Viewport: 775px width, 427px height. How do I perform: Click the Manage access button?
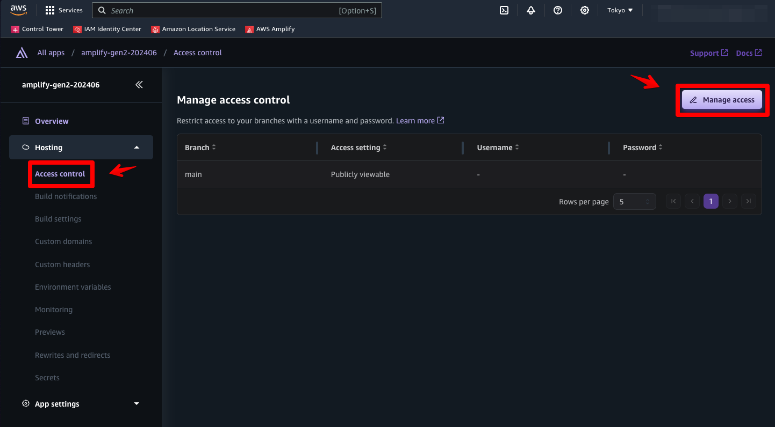[x=722, y=100]
